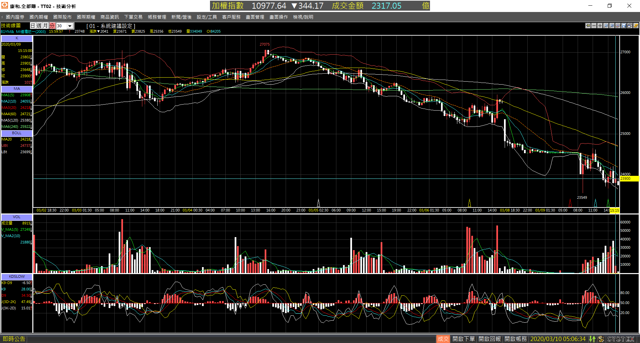This screenshot has height=343, width=640.
Task: Click the 開啟帳務 button
Action: coord(516,339)
